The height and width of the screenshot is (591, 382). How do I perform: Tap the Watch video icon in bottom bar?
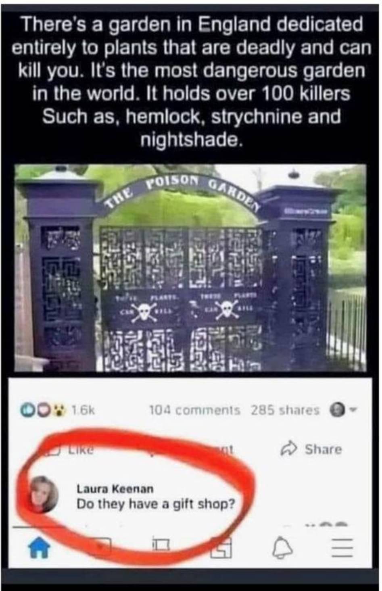[x=101, y=545]
